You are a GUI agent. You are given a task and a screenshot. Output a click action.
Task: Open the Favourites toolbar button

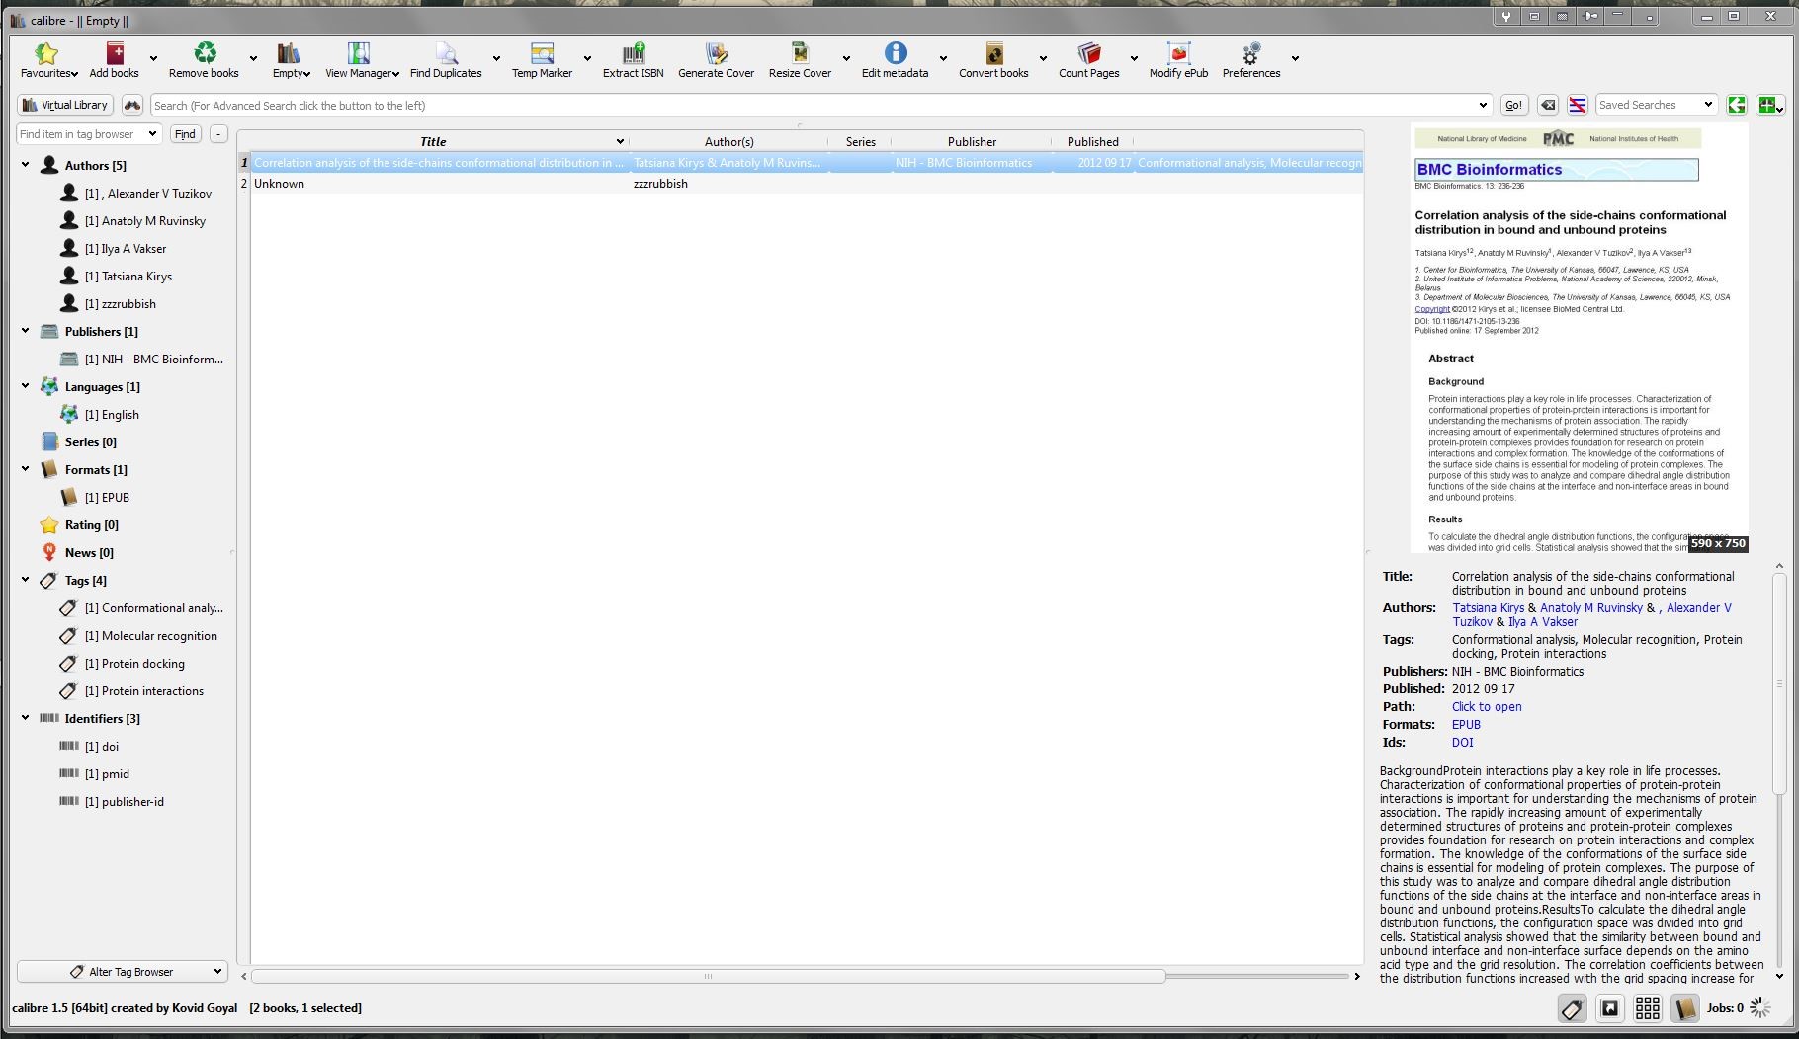[47, 60]
